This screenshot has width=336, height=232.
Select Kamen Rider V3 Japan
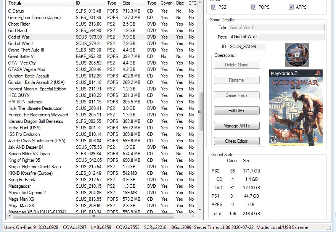(102, 154)
